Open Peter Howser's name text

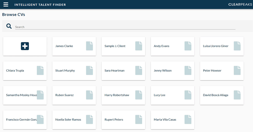[x=212, y=70]
